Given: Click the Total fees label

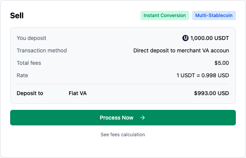Looking at the screenshot, I should coord(29,63).
